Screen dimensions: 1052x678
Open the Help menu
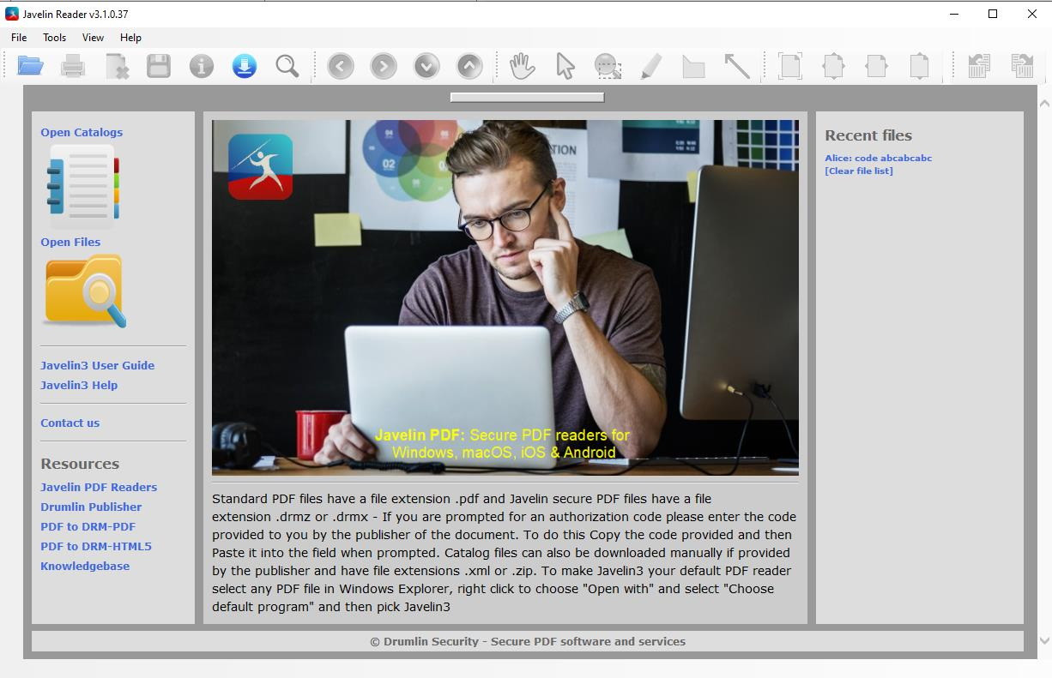pyautogui.click(x=130, y=38)
